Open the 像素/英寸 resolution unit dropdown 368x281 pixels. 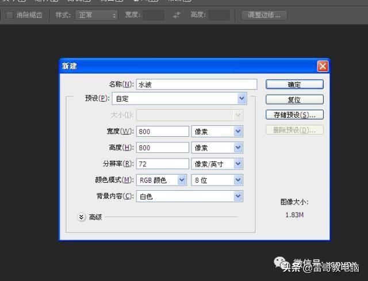tap(217, 164)
